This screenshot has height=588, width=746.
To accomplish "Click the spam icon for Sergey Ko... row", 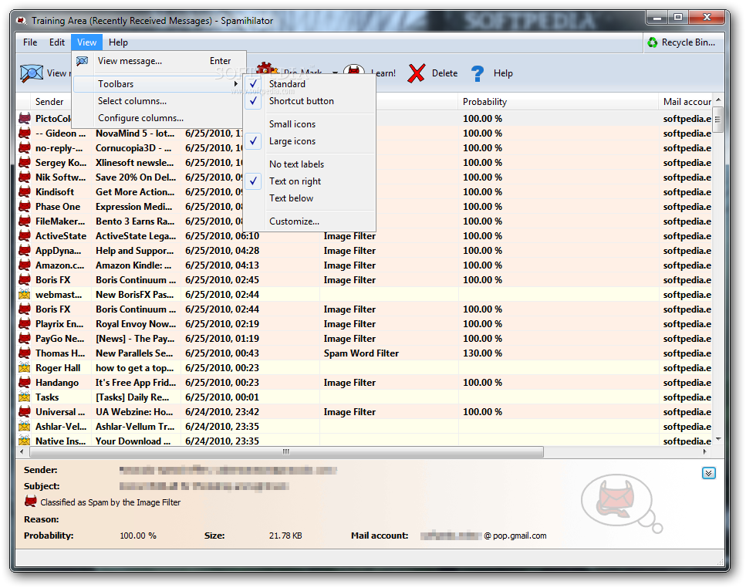I will click(x=24, y=163).
